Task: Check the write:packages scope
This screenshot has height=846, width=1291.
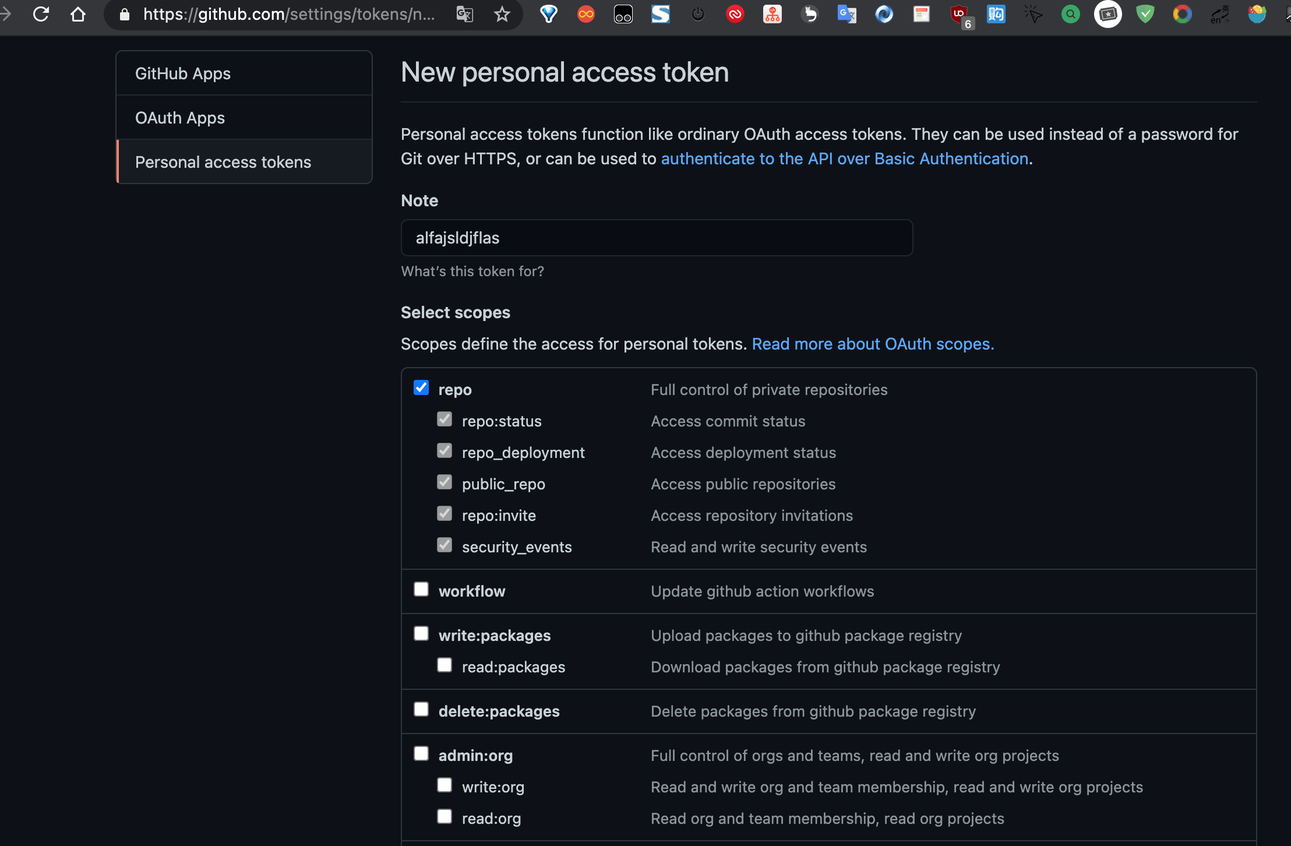Action: [x=421, y=634]
